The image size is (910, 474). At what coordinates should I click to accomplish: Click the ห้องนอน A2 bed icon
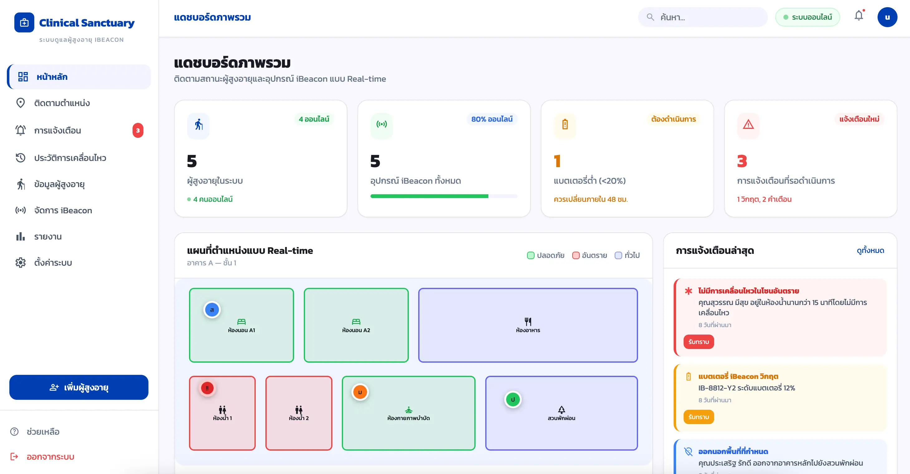[x=356, y=322]
